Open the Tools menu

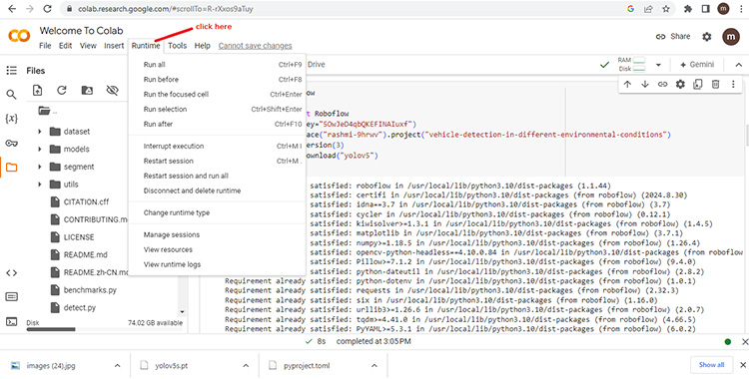pos(177,46)
